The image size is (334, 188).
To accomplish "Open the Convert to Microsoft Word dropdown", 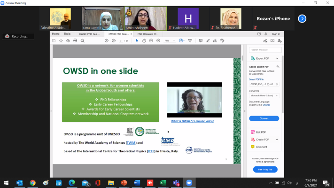I will tap(264, 95).
